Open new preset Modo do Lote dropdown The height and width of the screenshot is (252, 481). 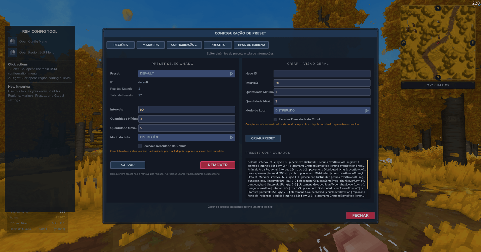[322, 111]
